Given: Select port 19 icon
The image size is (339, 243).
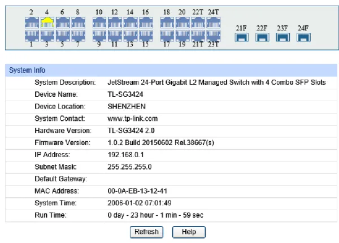Looking at the screenshot, I should click(182, 36).
